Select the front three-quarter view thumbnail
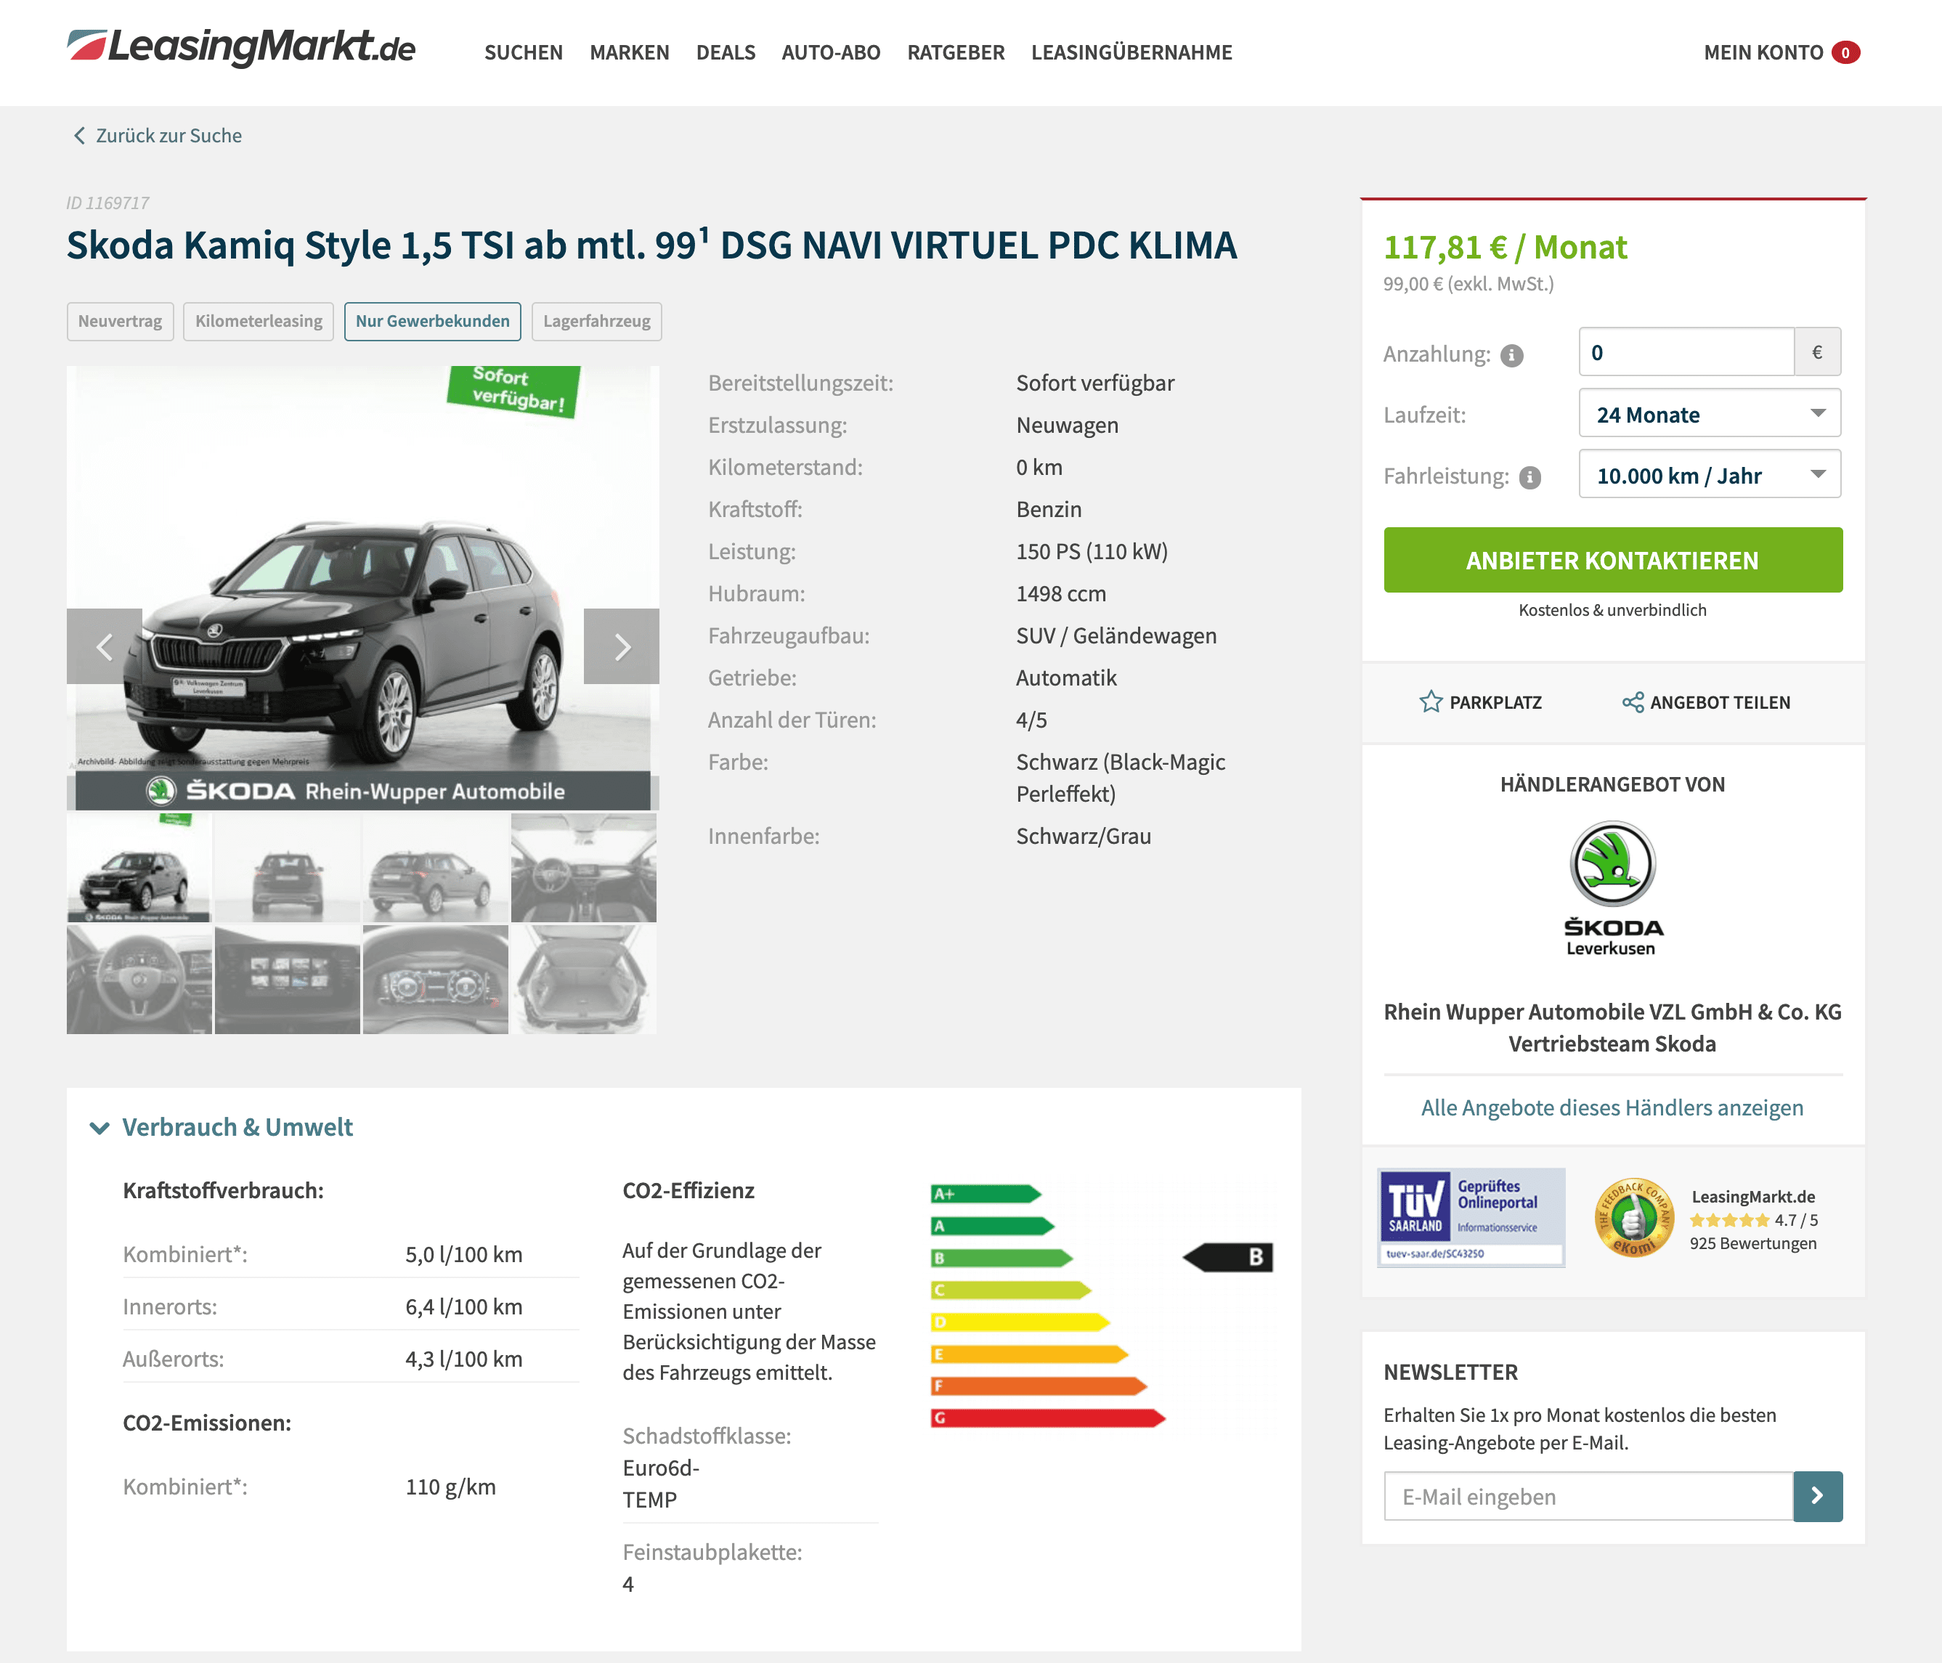This screenshot has height=1663, width=1942. (139, 868)
